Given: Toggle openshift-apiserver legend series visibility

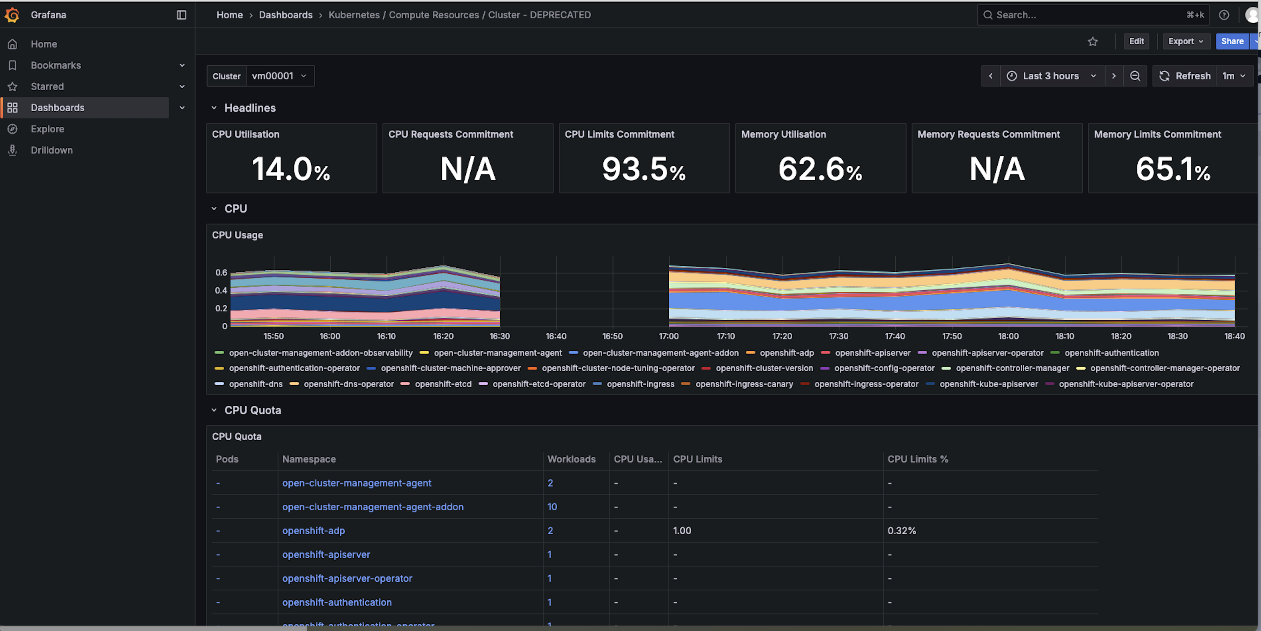Looking at the screenshot, I should [872, 353].
